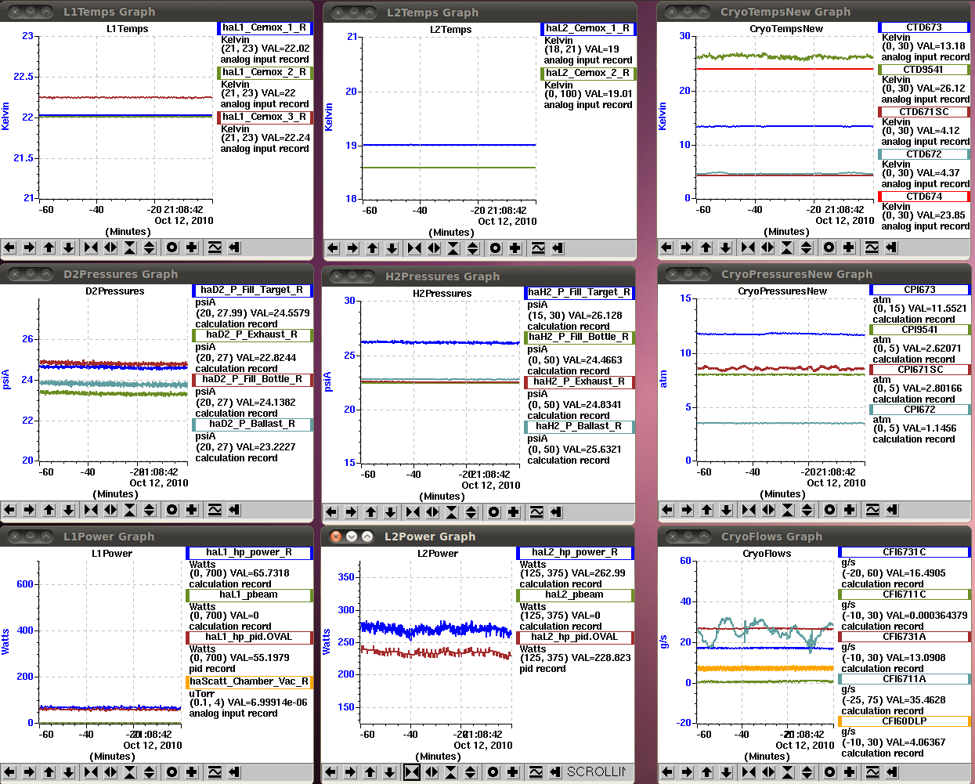Click circle auto-scale icon in L1Power Graph

click(172, 772)
